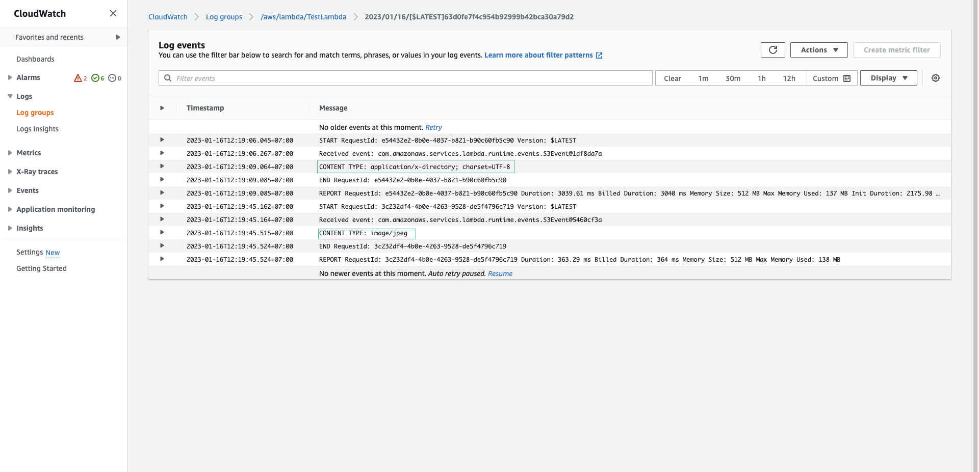Open the Custom time range picker
This screenshot has height=472, width=979.
click(x=832, y=78)
